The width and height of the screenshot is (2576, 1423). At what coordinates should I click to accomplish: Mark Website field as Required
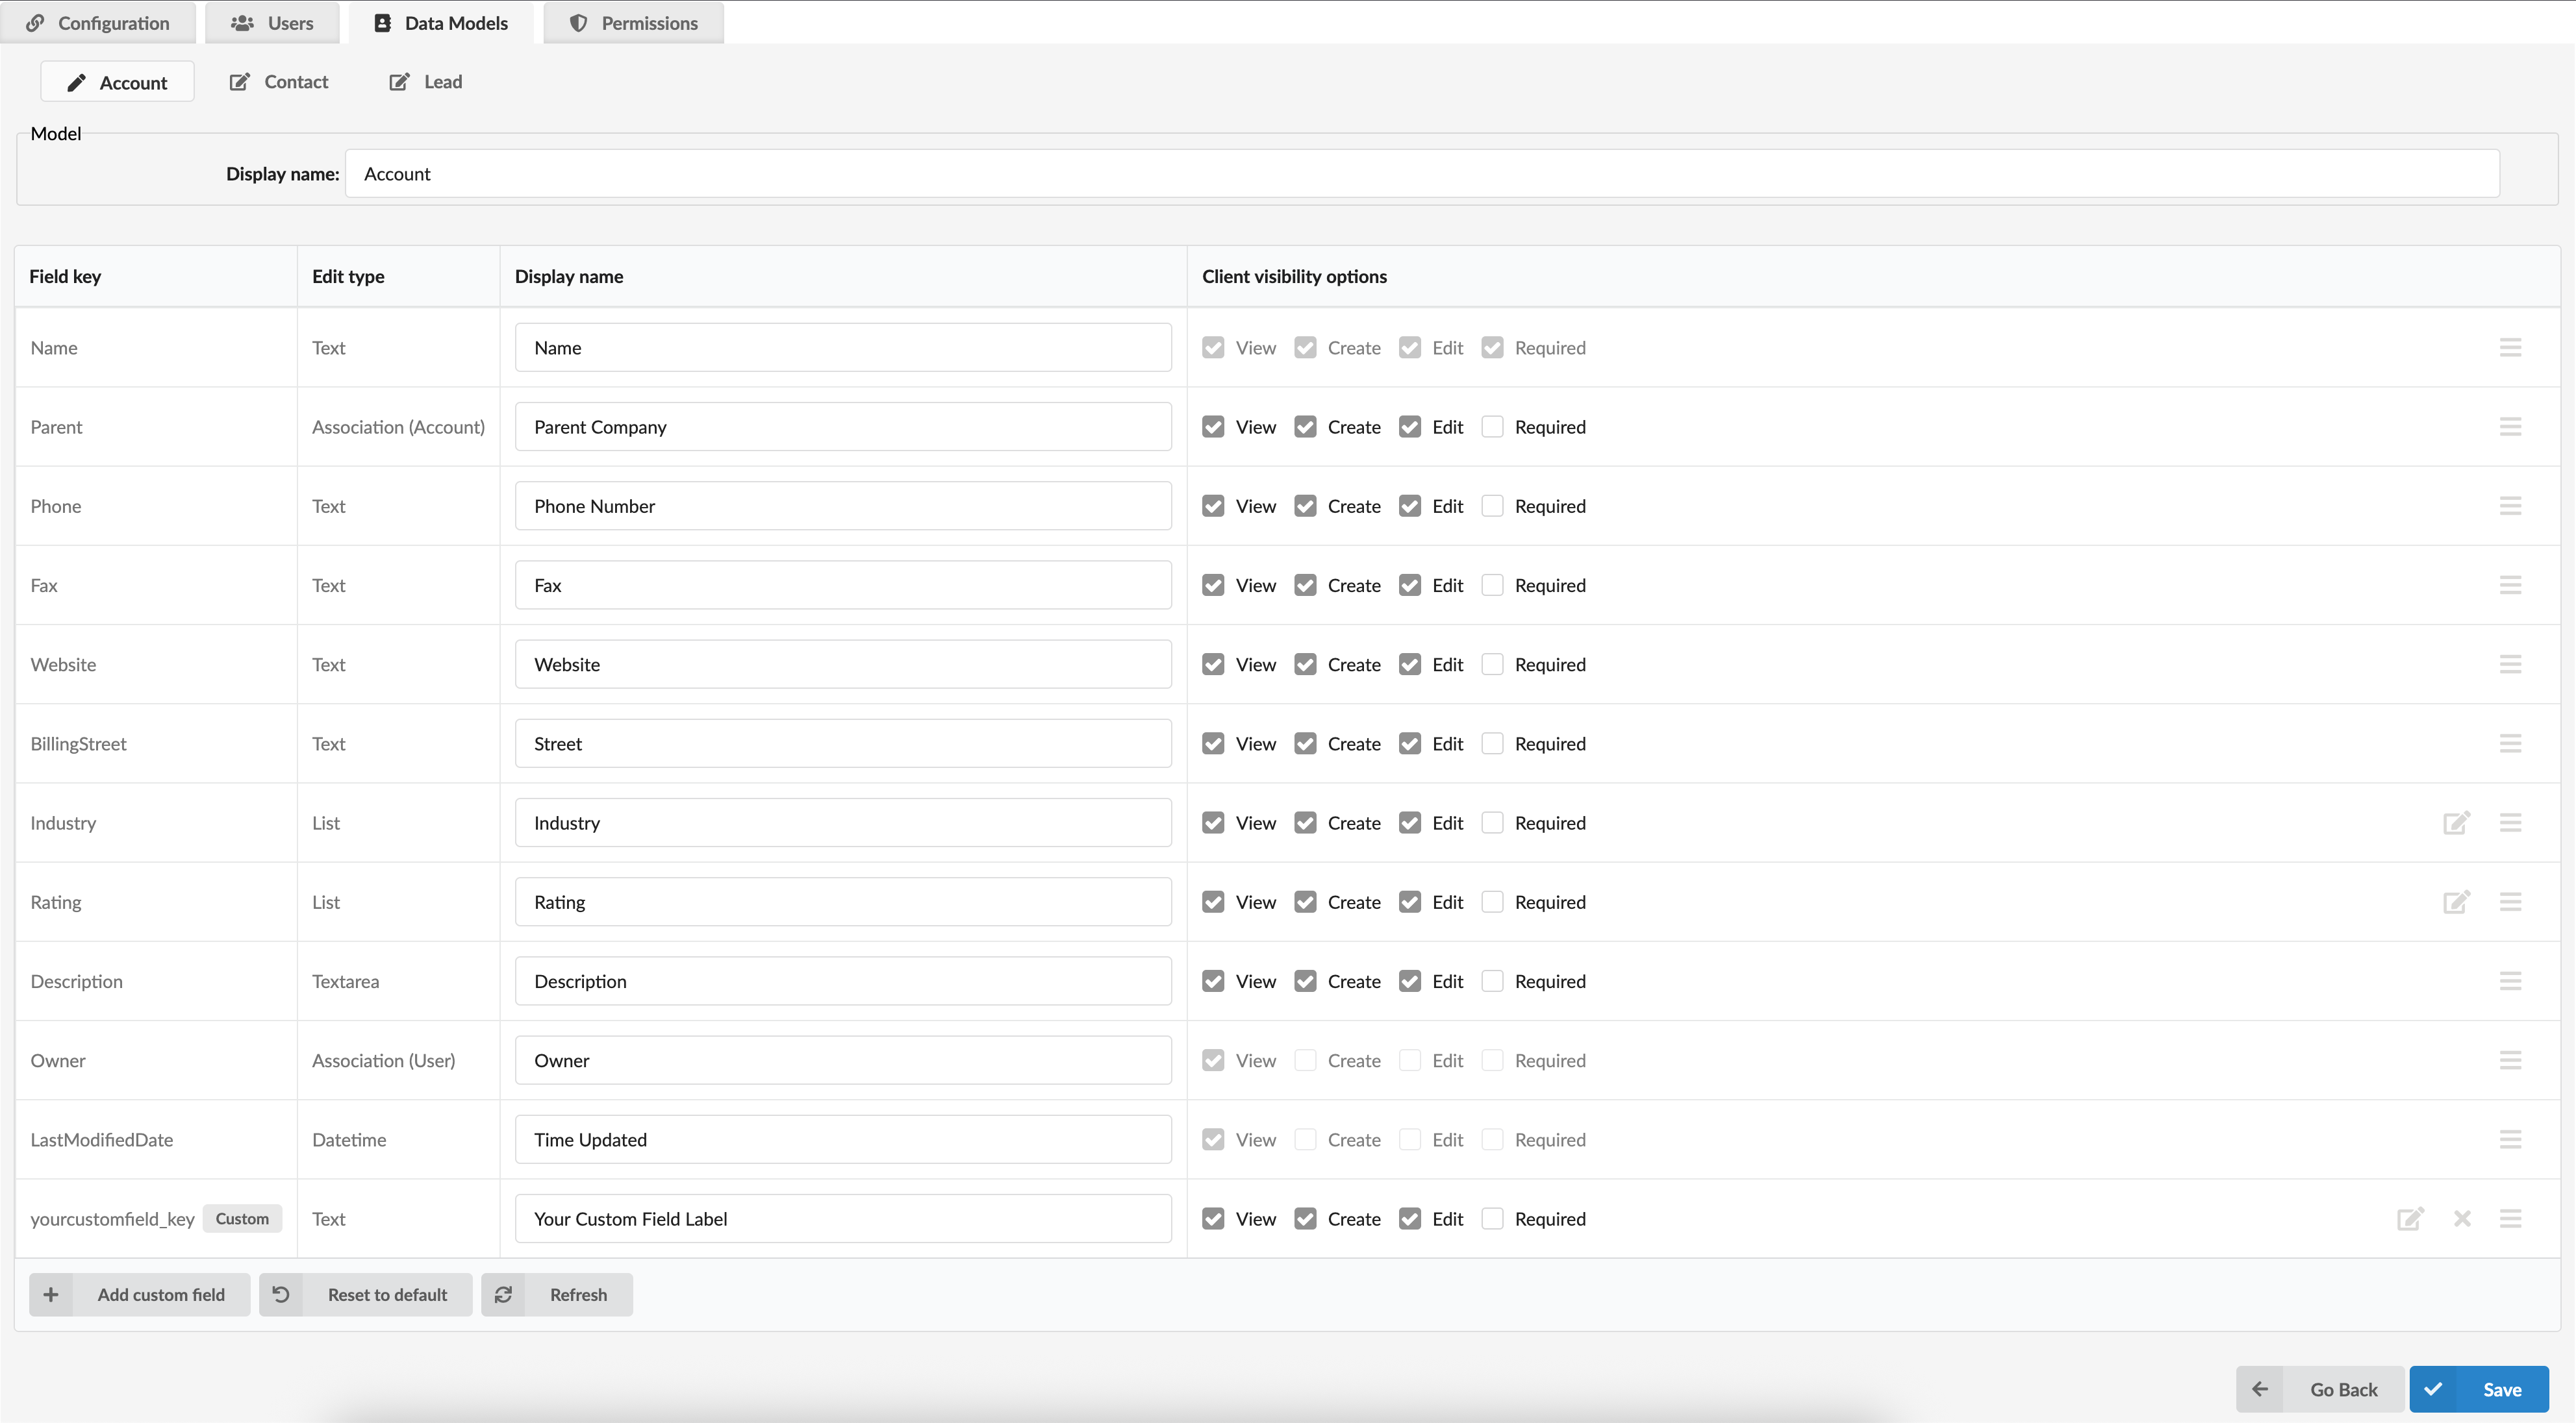(1492, 663)
